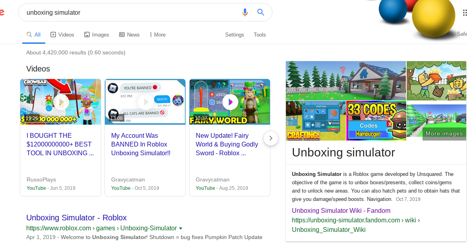Click 'YouTube - Jun 5, 2019' source text
The image size is (467, 243).
51,188
